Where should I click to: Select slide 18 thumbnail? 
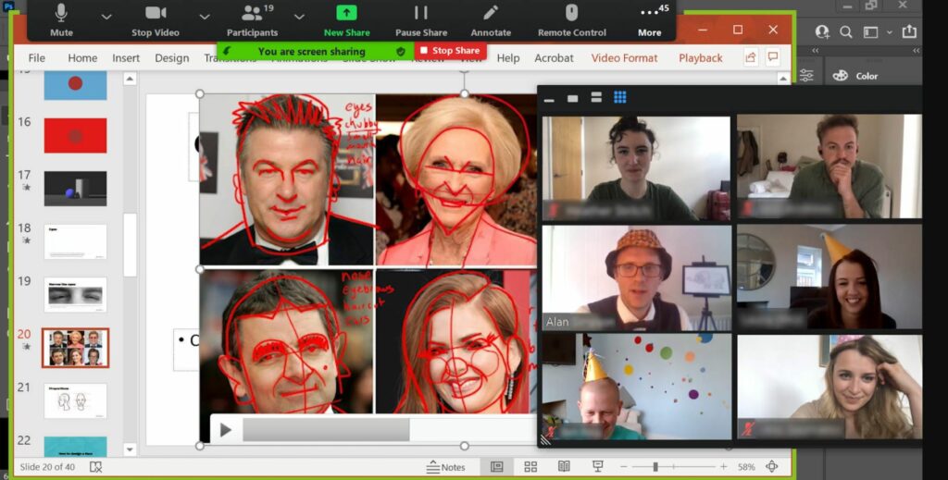[76, 241]
